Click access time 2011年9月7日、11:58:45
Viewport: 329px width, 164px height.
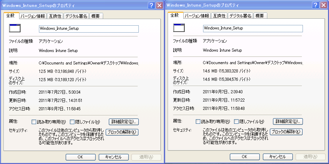point(60,109)
